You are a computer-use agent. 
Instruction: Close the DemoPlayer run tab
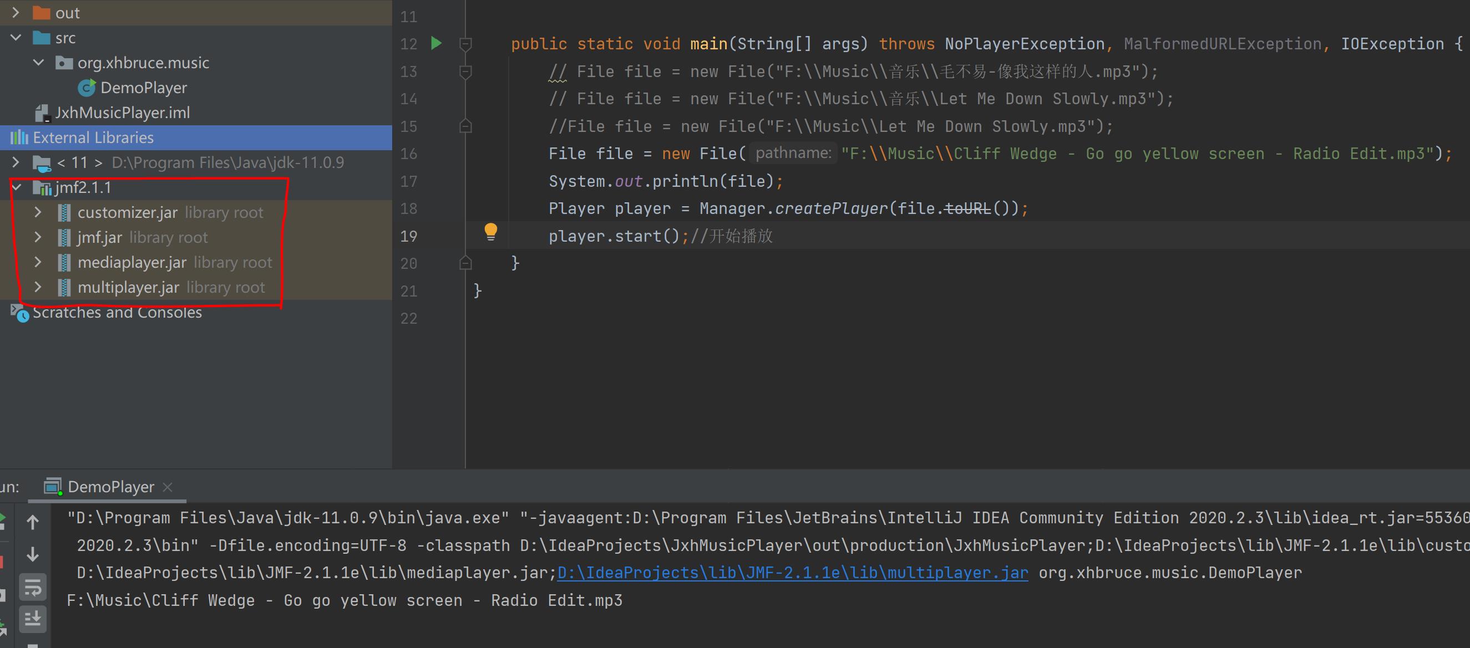coord(167,487)
